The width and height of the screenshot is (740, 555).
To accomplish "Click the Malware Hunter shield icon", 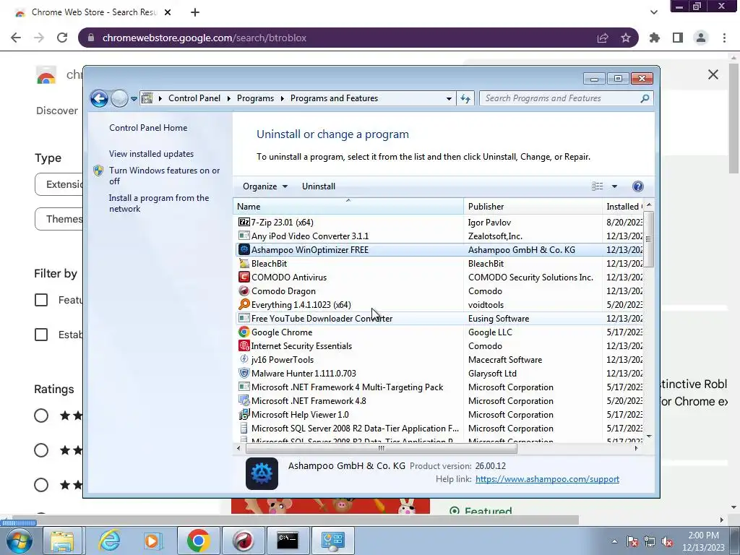I will click(x=244, y=374).
